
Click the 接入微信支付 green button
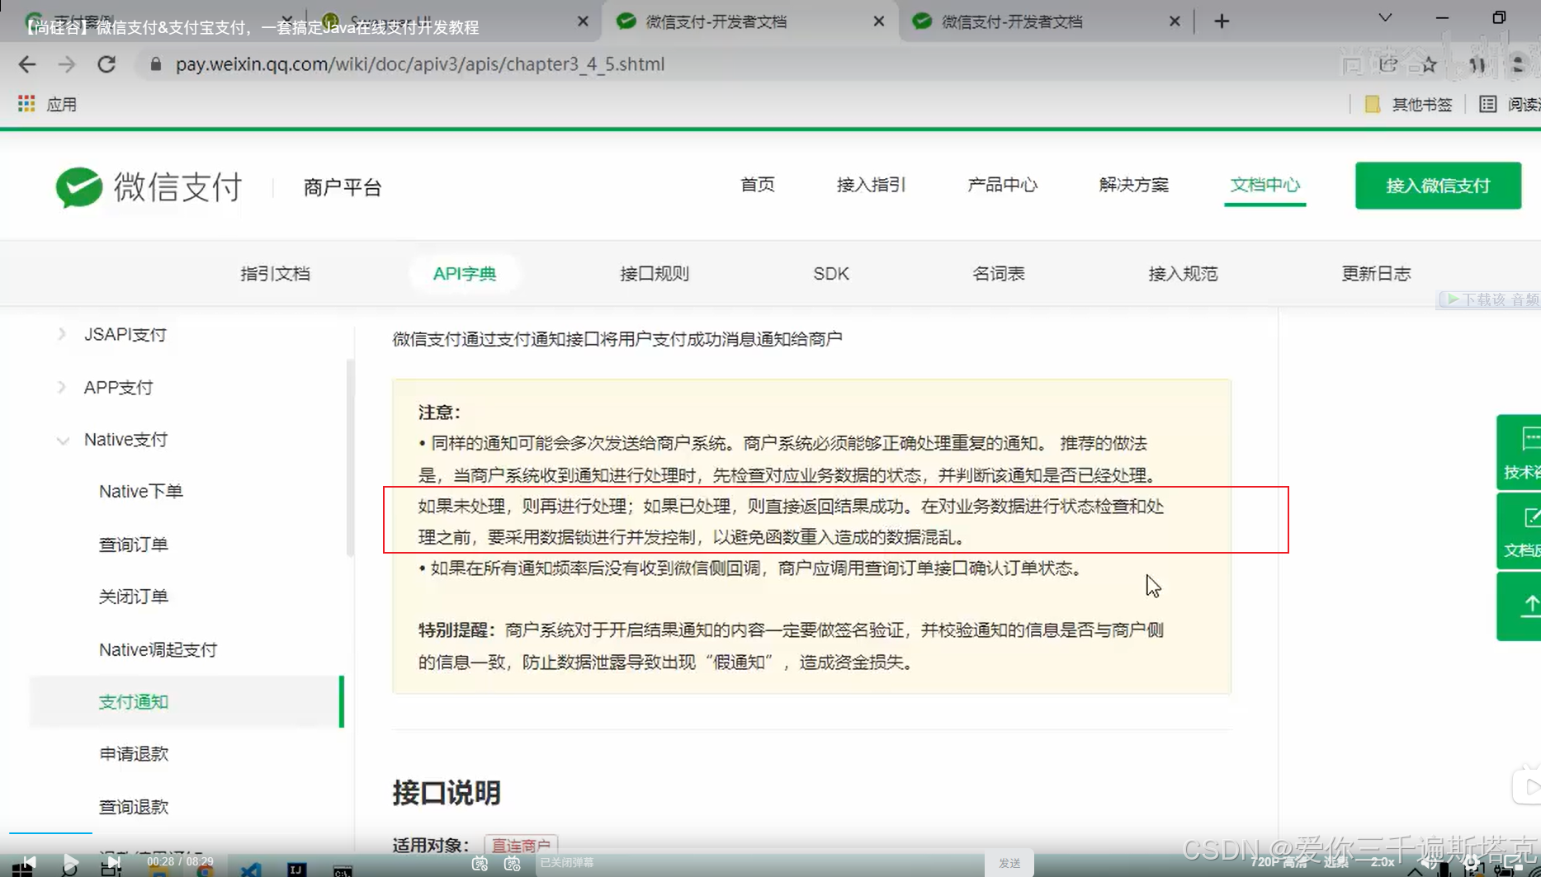coord(1438,186)
